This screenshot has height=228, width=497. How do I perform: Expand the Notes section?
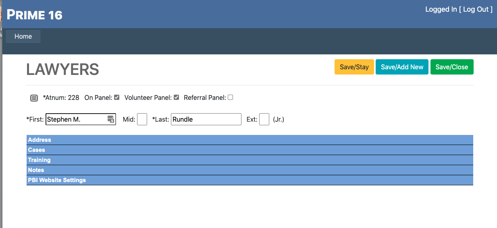(36, 170)
